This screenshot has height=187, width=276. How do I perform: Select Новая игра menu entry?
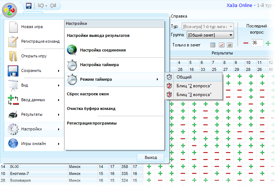[34, 27]
